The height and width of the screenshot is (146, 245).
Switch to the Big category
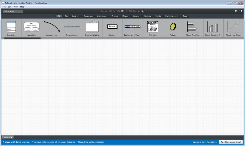[x=66, y=16]
